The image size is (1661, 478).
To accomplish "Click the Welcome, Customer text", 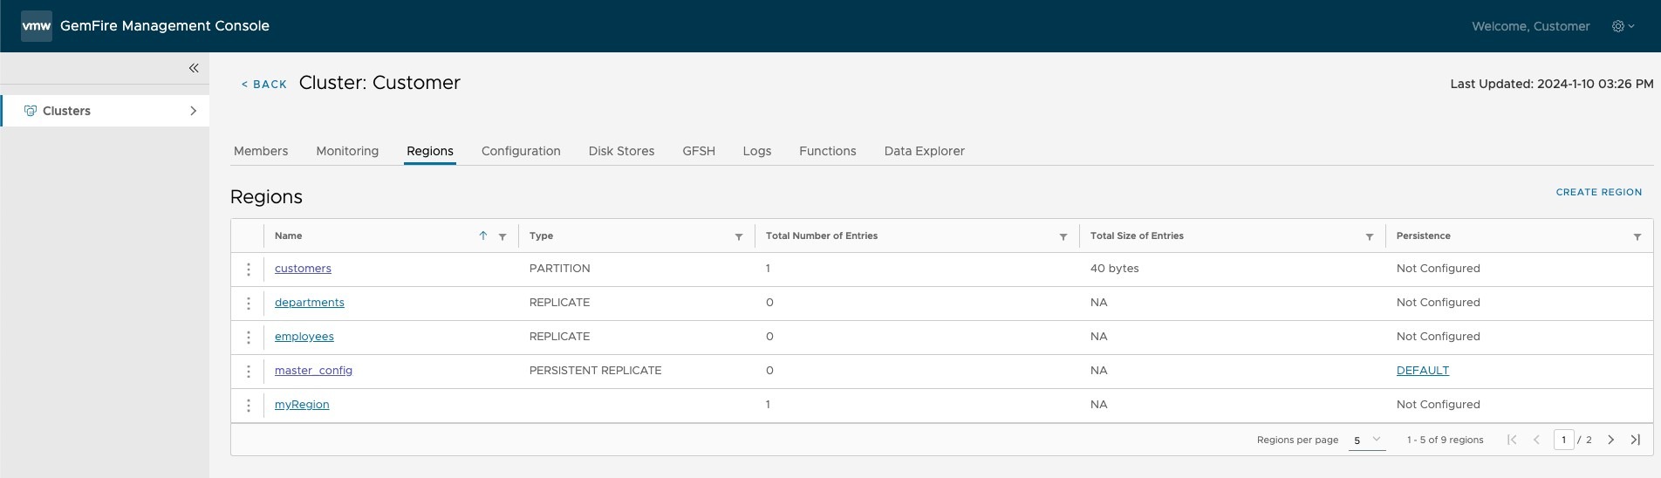I will (1531, 26).
